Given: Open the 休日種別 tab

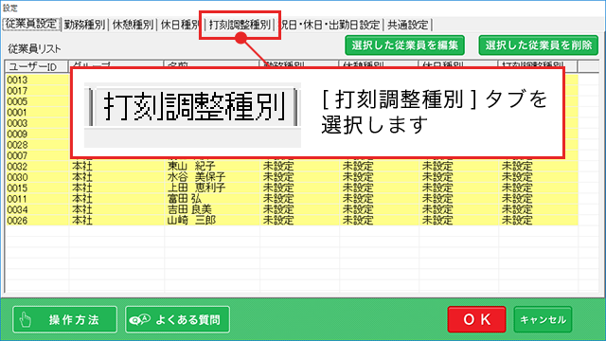Looking at the screenshot, I should coord(179,26).
